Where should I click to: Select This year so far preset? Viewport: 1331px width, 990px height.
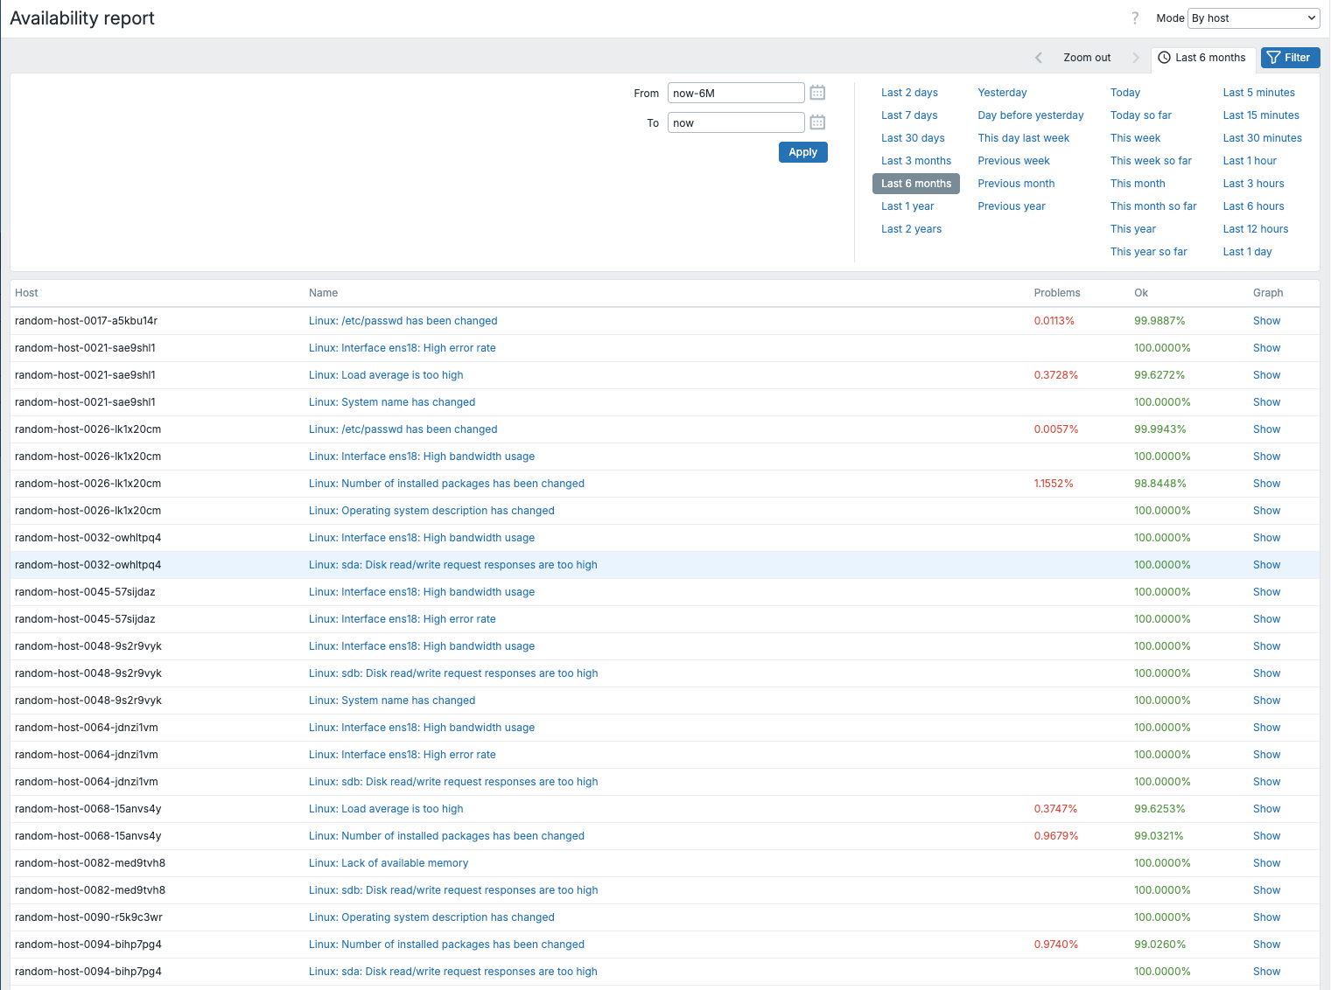pyautogui.click(x=1149, y=252)
